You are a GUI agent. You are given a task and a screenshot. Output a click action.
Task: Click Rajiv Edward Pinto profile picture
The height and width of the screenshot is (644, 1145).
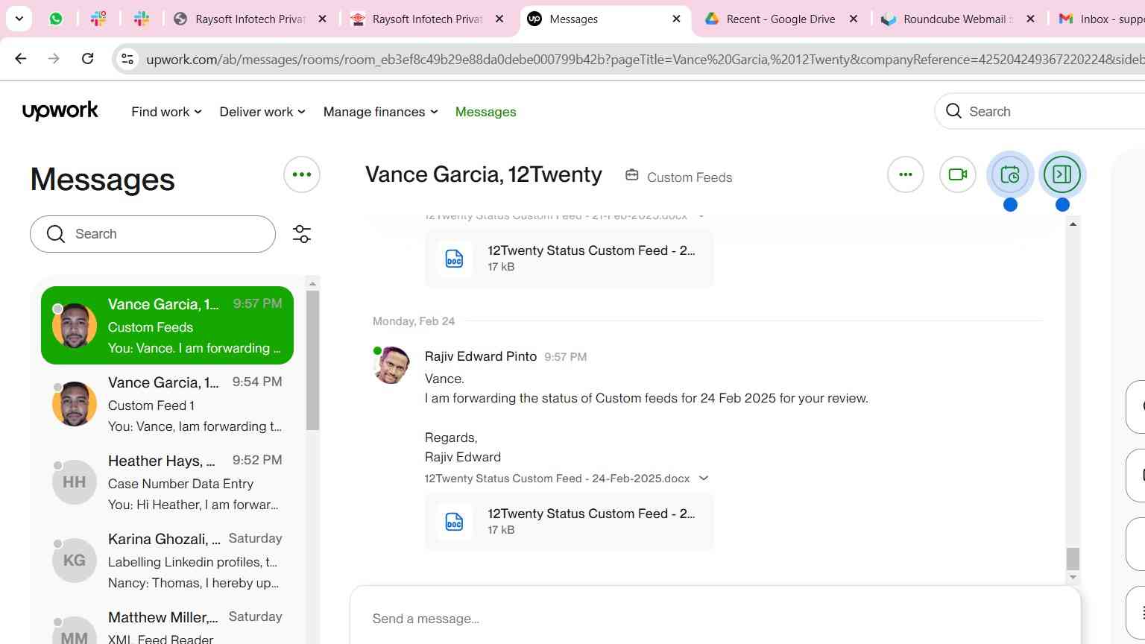coord(391,365)
